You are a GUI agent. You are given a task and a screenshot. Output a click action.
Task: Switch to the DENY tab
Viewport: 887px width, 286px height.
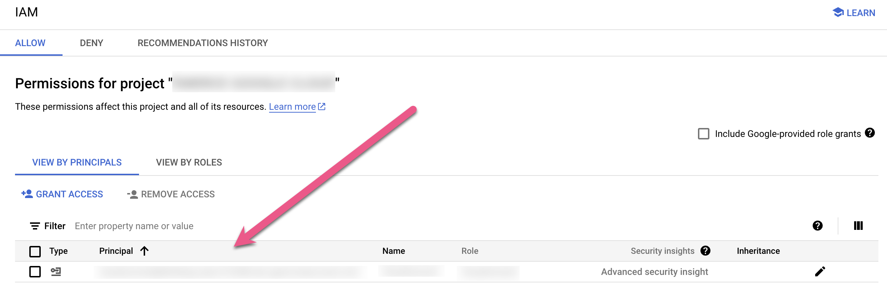click(x=91, y=43)
